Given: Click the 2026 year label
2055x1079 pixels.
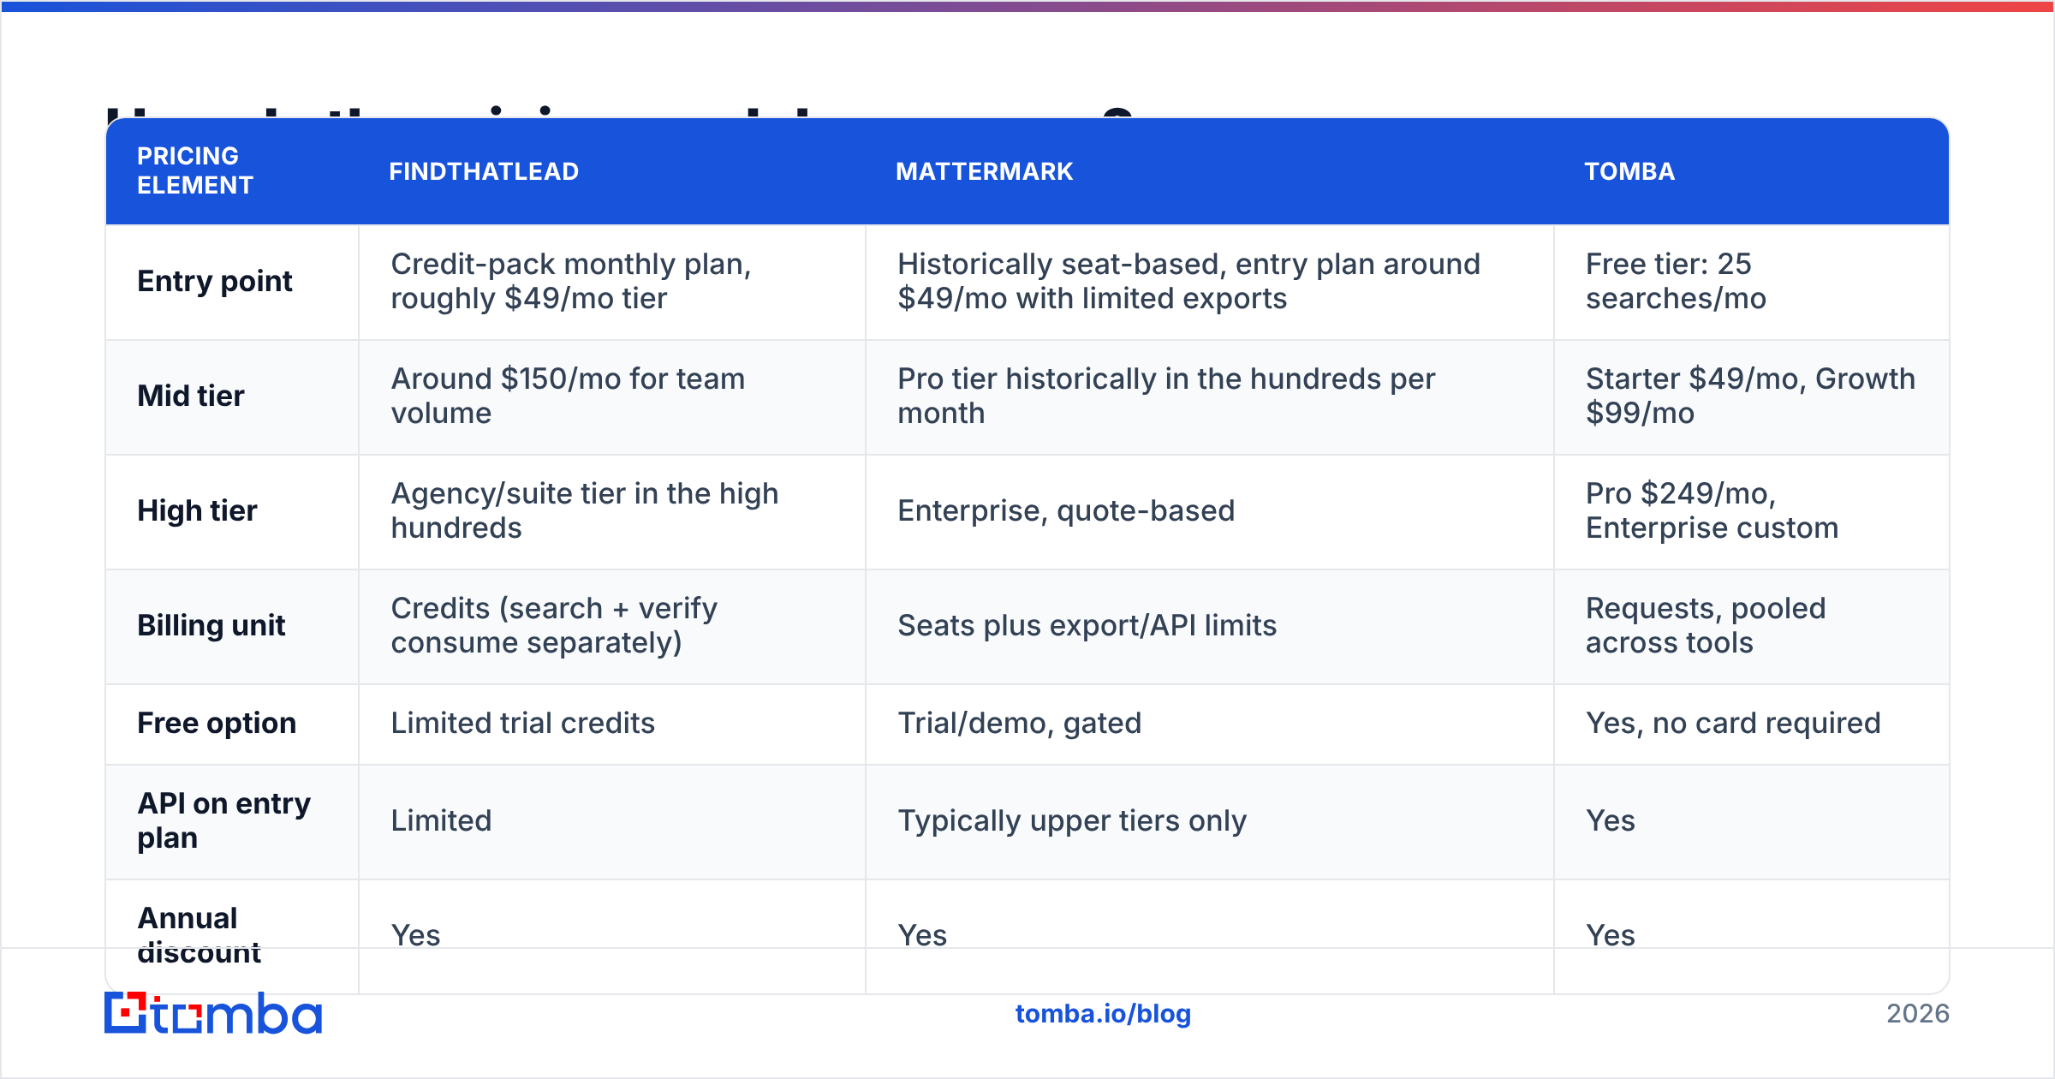Looking at the screenshot, I should pos(1918,1014).
